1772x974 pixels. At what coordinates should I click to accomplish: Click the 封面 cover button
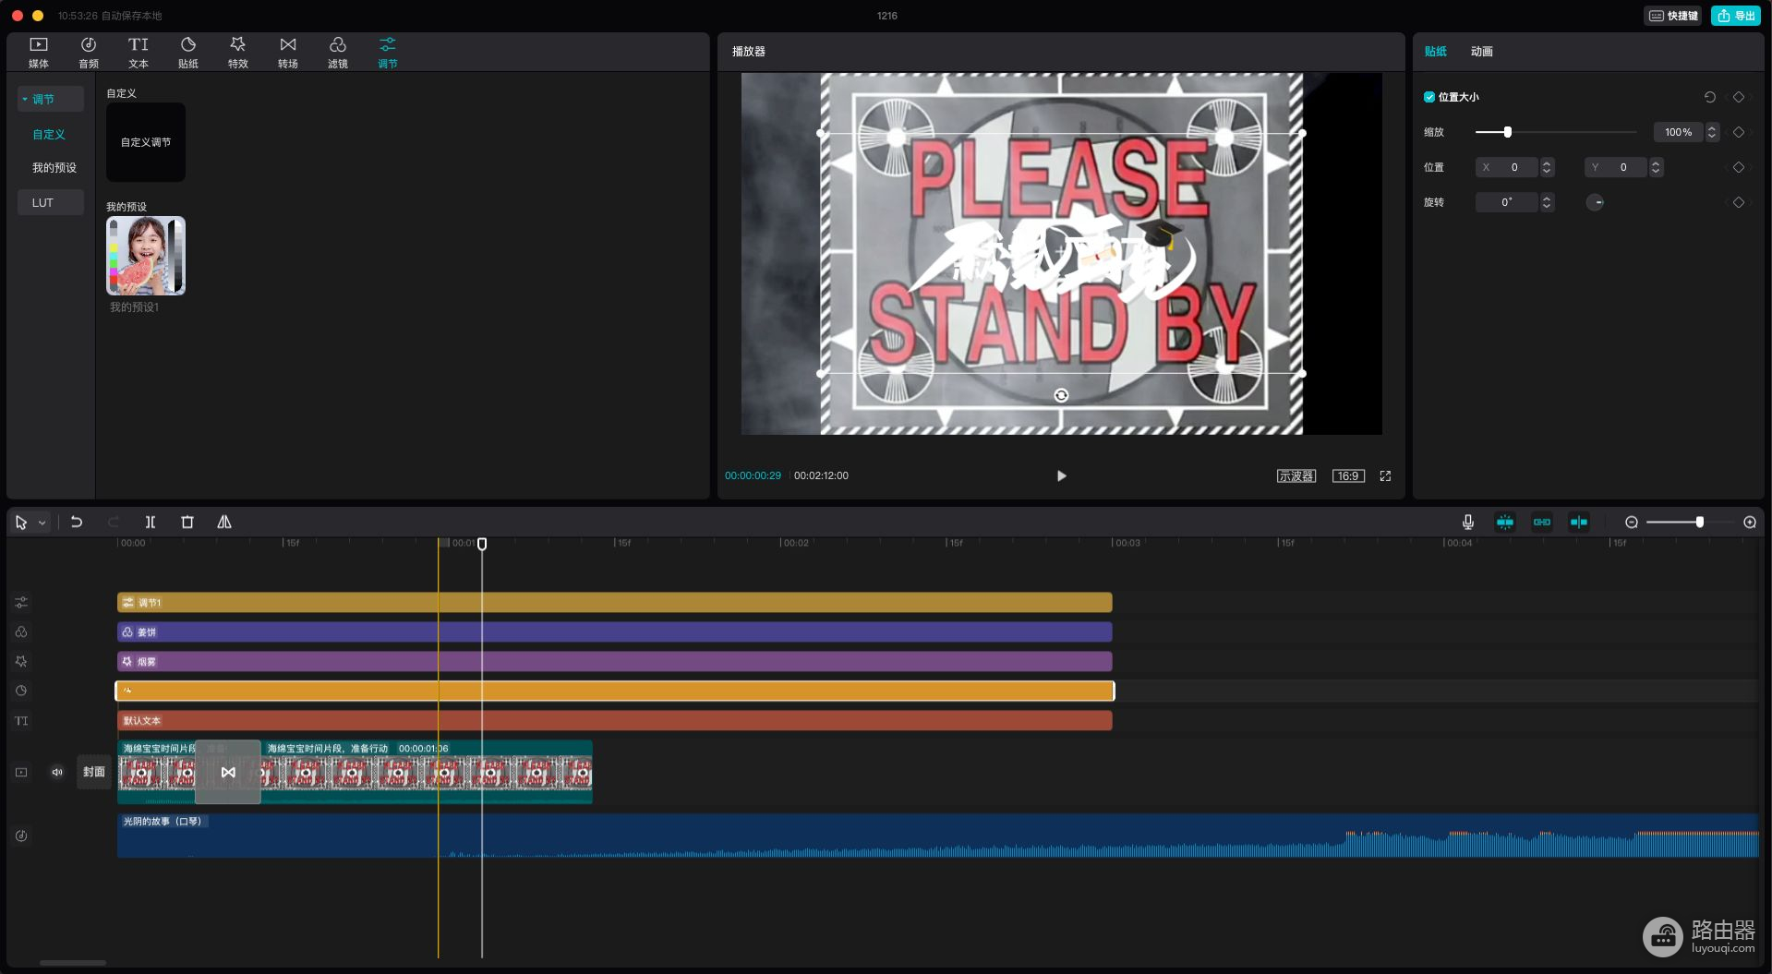94,773
